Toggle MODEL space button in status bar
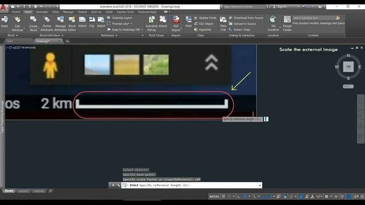The width and height of the screenshot is (365, 205). point(214,196)
